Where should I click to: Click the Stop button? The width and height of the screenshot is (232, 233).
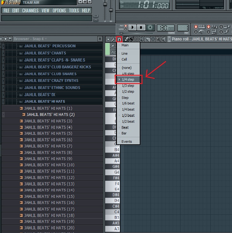pos(141,28)
